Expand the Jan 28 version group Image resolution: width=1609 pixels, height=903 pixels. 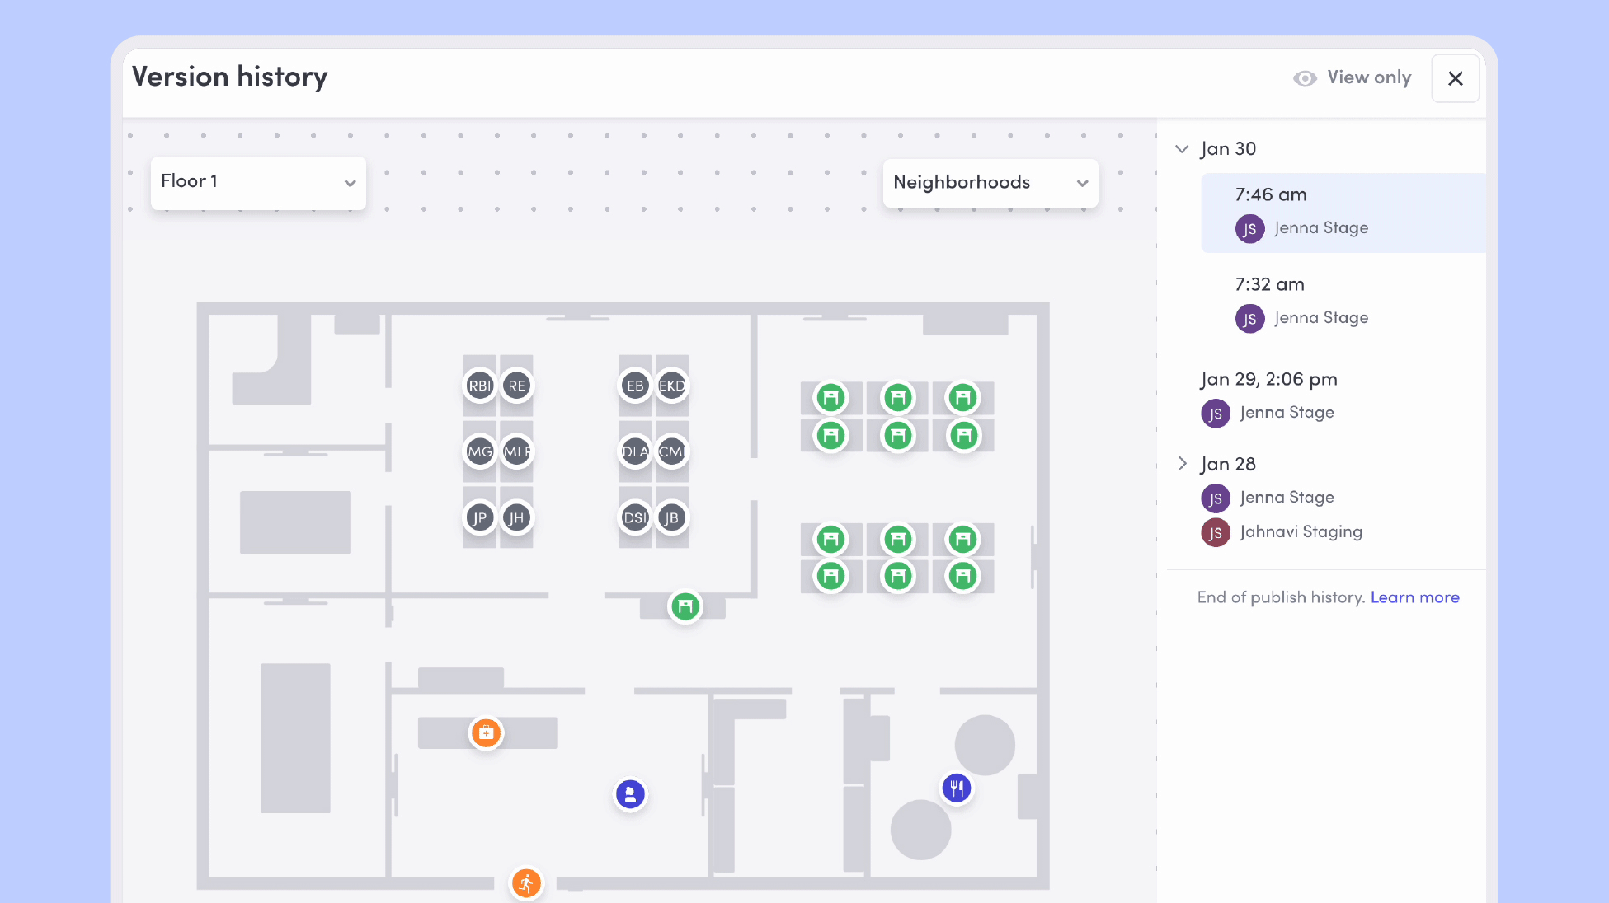click(1182, 464)
